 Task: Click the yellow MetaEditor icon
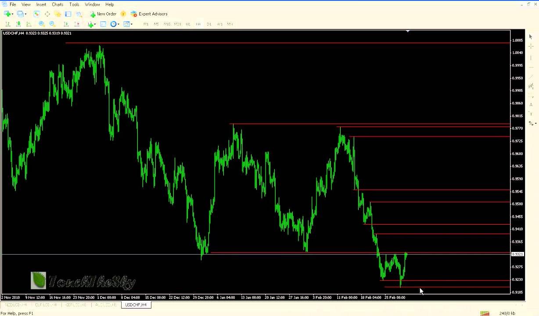pos(123,14)
